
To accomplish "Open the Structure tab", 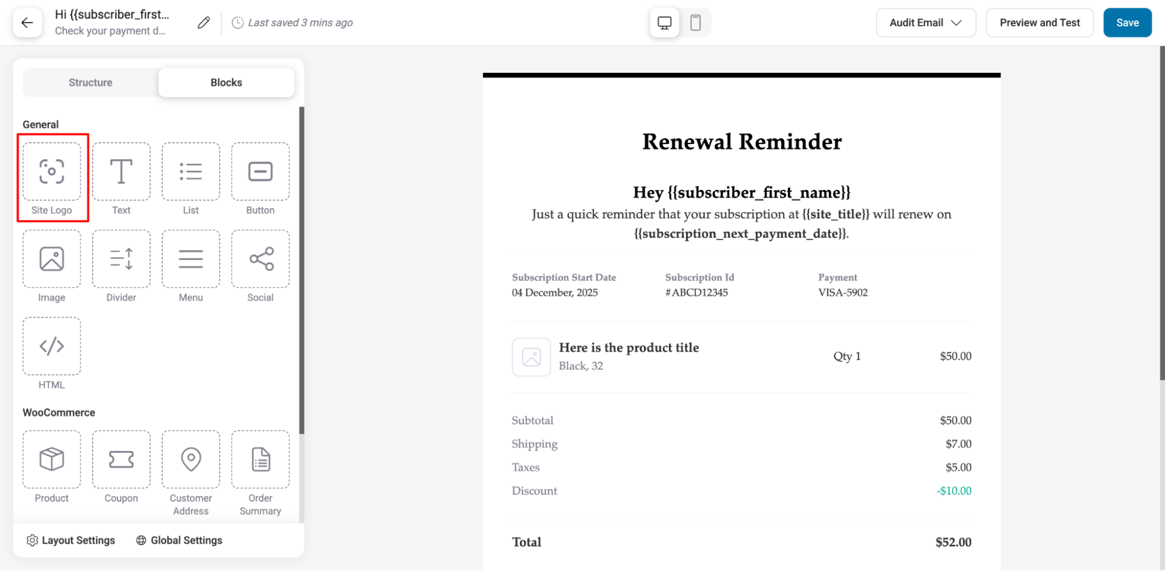I will (90, 83).
